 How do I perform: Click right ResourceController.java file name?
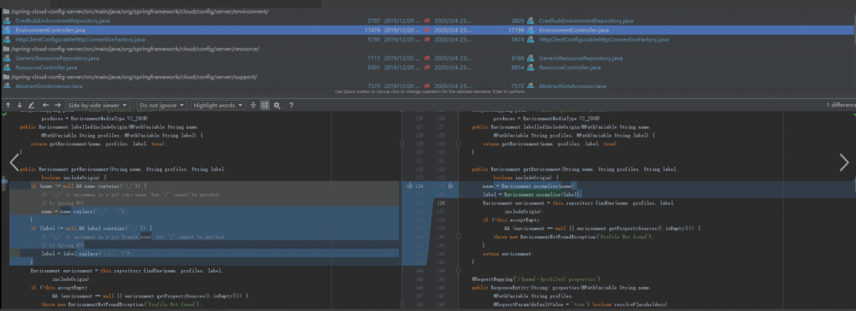tap(570, 67)
